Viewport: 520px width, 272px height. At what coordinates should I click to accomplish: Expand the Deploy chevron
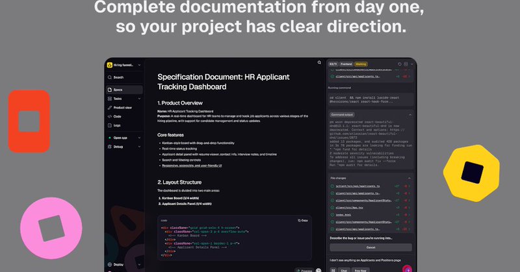[139, 264]
